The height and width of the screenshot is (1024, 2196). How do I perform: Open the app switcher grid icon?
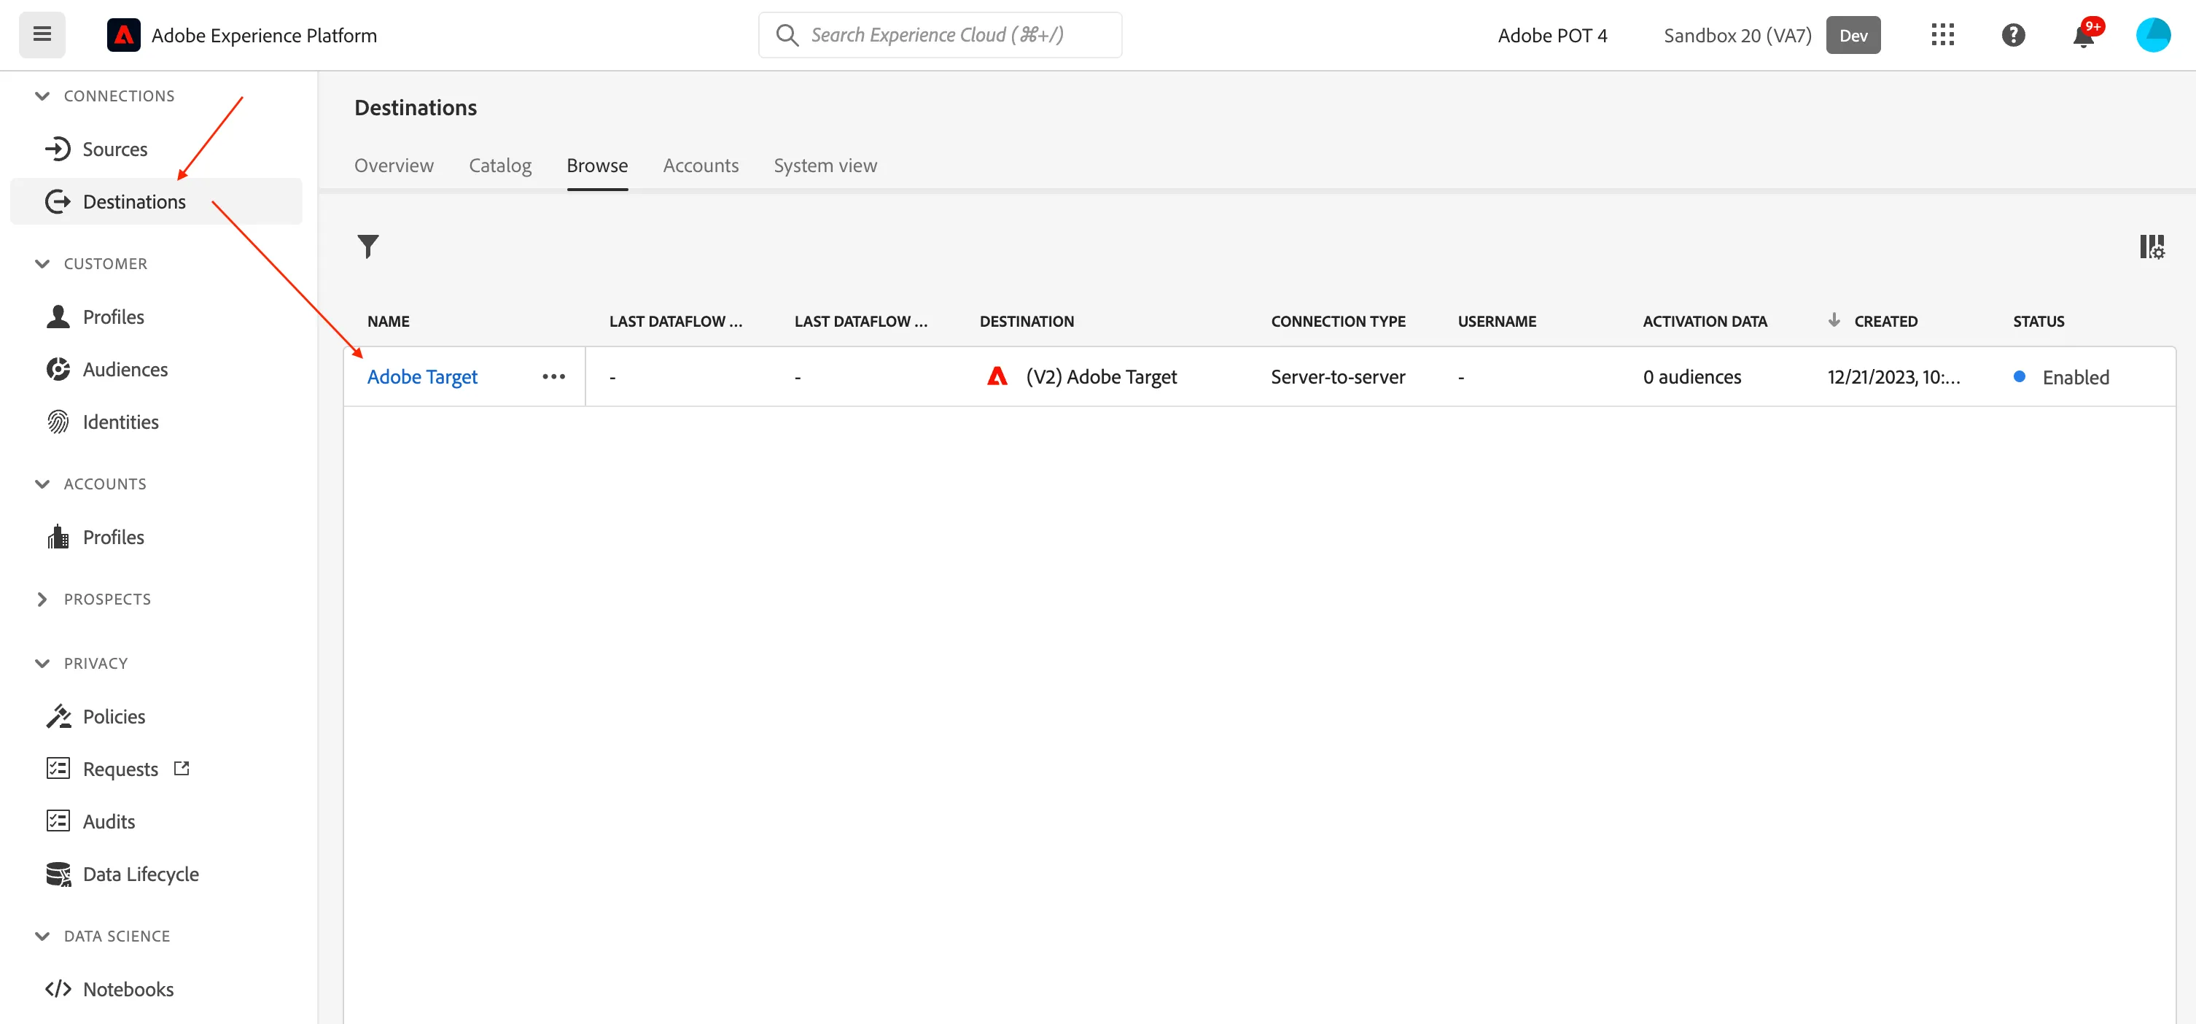(x=1943, y=35)
